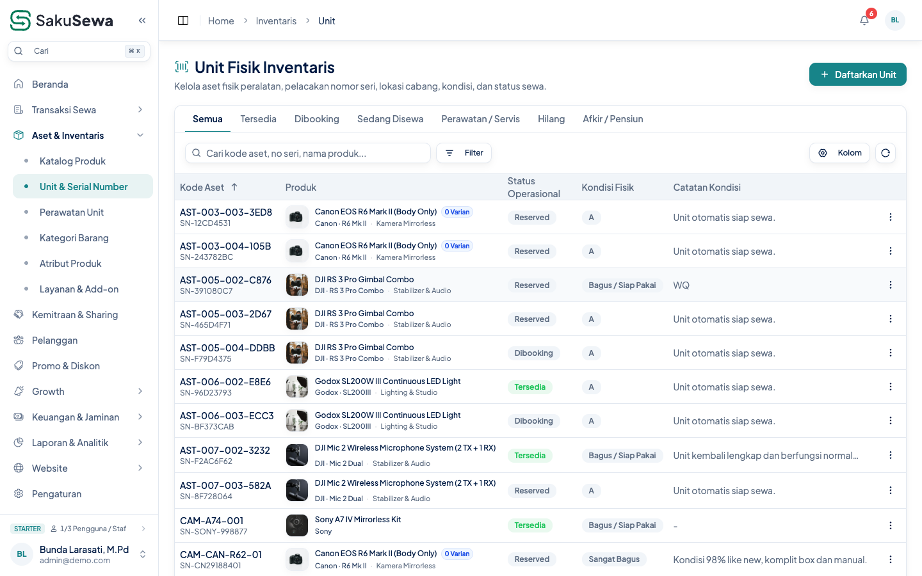Click the asset search input field
The image size is (922, 576).
coord(308,153)
